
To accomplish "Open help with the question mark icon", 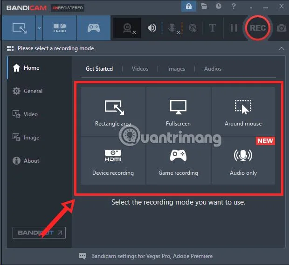I will click(x=234, y=6).
